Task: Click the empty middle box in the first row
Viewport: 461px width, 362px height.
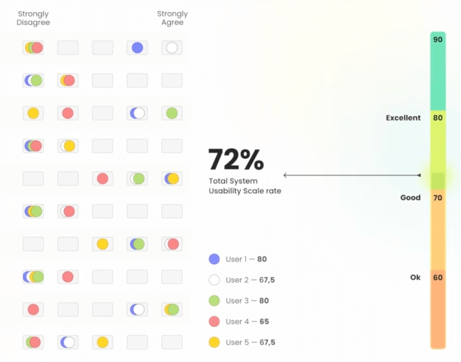Action: click(103, 48)
